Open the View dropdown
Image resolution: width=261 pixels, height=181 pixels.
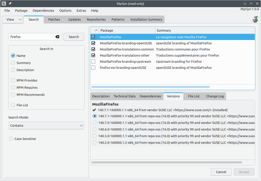coord(13,20)
